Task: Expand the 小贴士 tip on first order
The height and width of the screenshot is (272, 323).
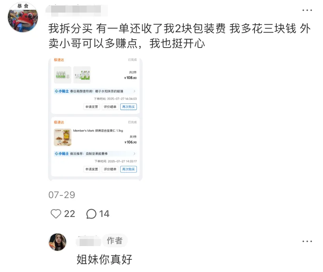Action: click(95, 91)
